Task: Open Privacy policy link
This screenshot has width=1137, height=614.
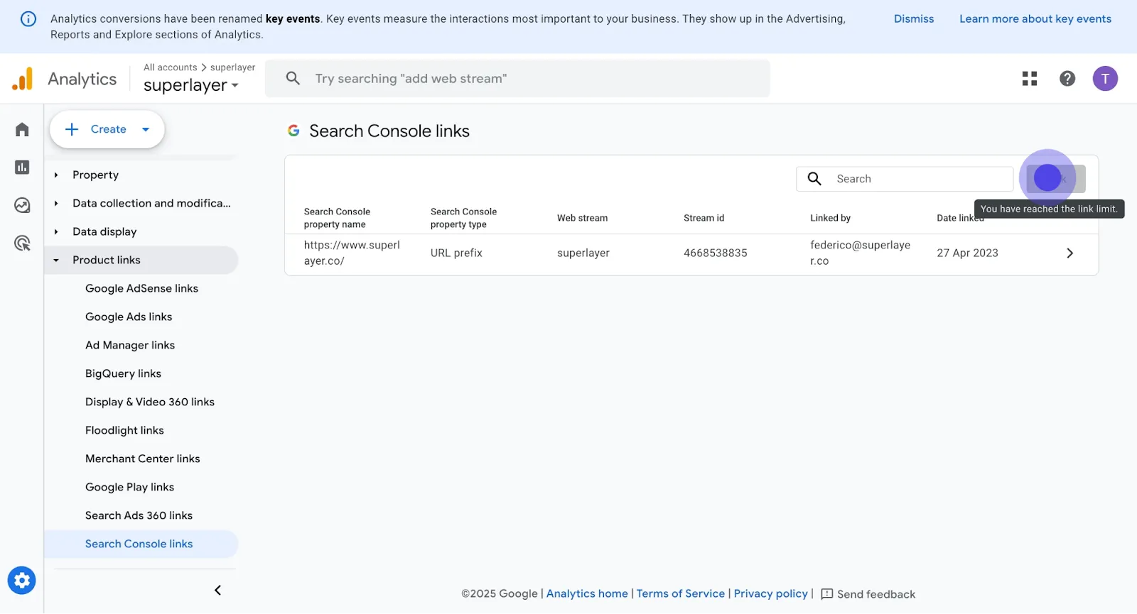Action: tap(771, 593)
